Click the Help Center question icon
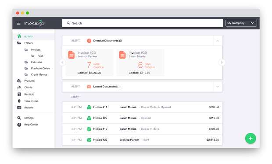272x164 pixels. (x=19, y=125)
